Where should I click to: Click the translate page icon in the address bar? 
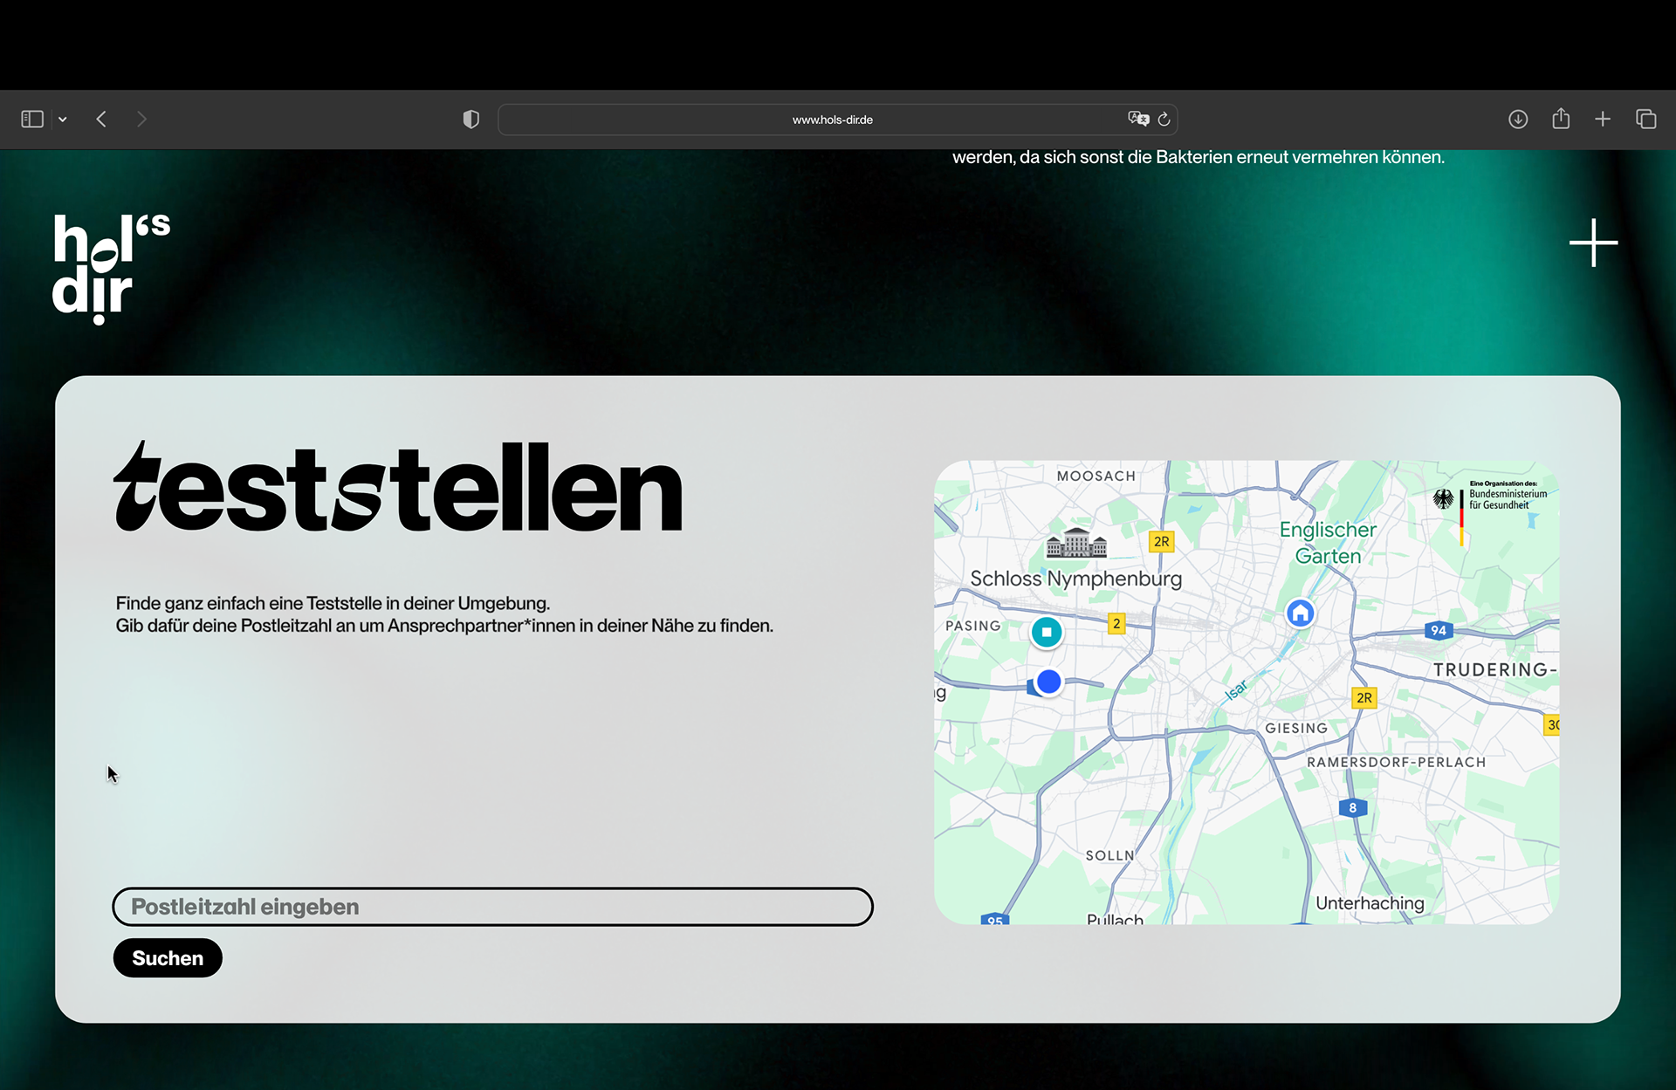coord(1137,119)
